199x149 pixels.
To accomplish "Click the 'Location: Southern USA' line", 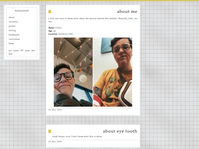I will click(60, 34).
